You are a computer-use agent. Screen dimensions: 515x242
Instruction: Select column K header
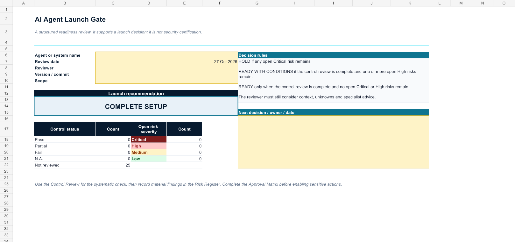410,3
